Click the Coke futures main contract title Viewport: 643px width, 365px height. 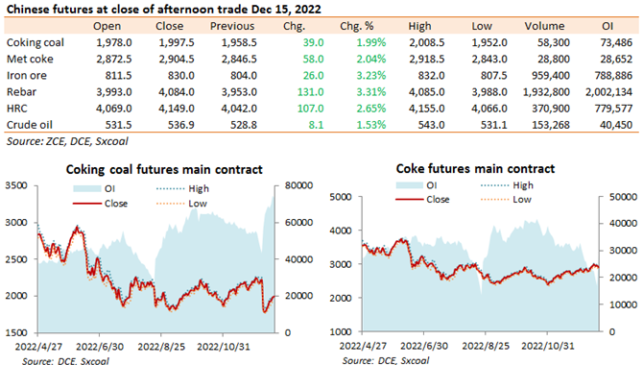pos(475,169)
